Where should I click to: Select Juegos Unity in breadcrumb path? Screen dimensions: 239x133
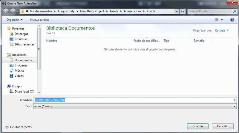click(66, 11)
